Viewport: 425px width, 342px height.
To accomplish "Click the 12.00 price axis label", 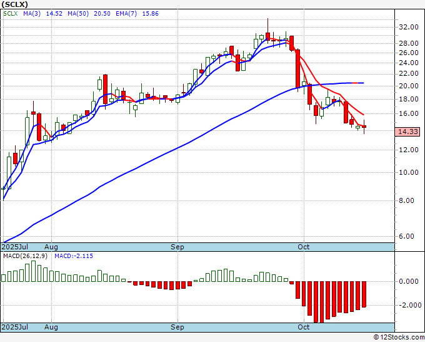I will click(x=409, y=150).
